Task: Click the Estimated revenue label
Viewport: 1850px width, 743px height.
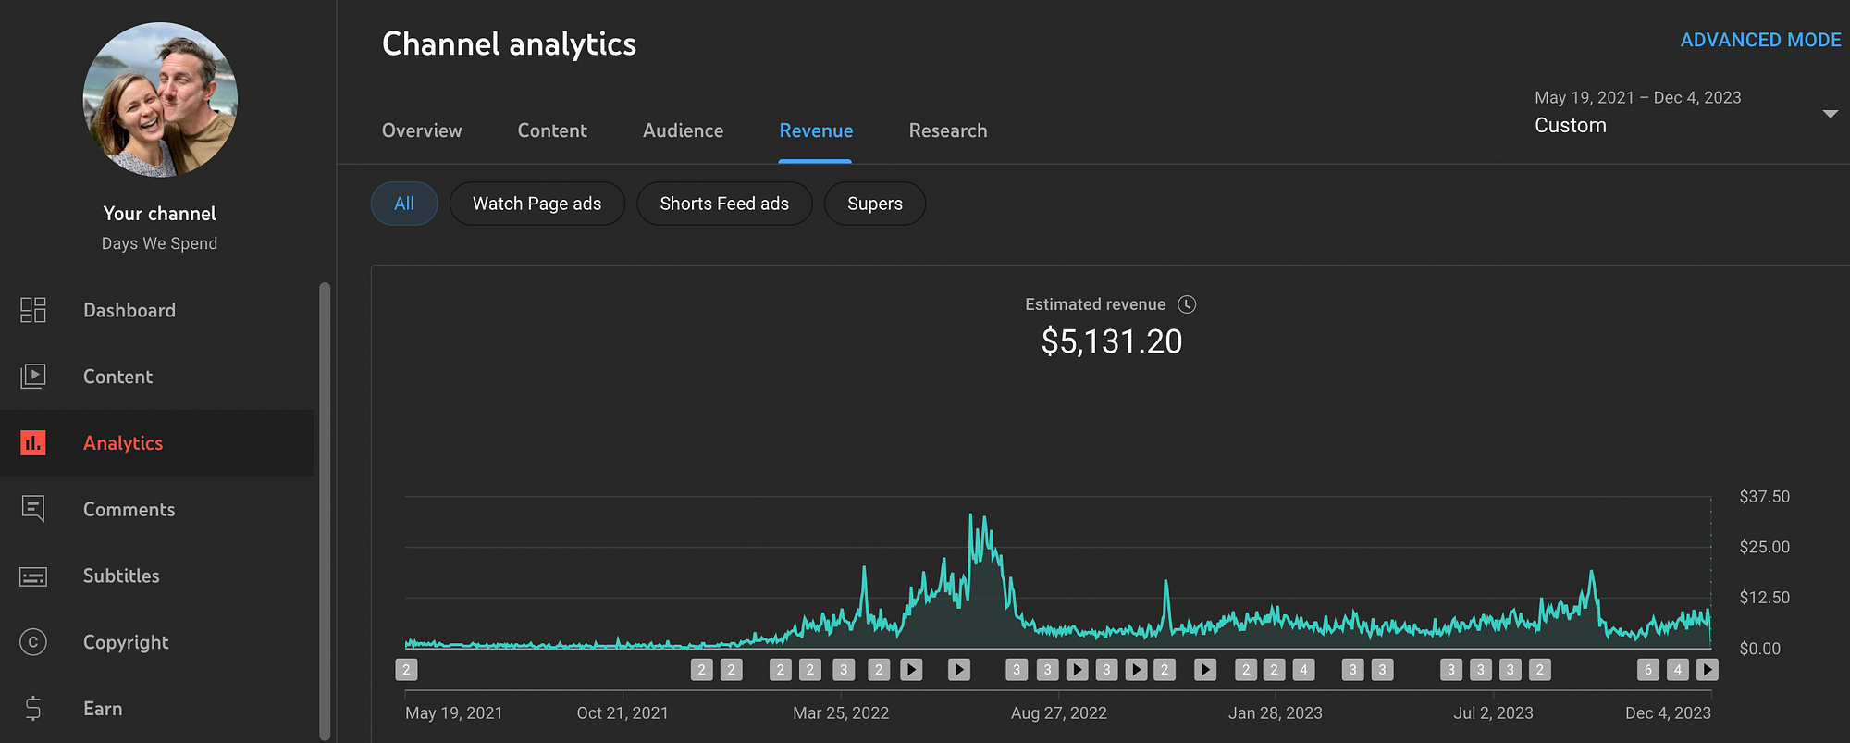Action: coord(1095,304)
